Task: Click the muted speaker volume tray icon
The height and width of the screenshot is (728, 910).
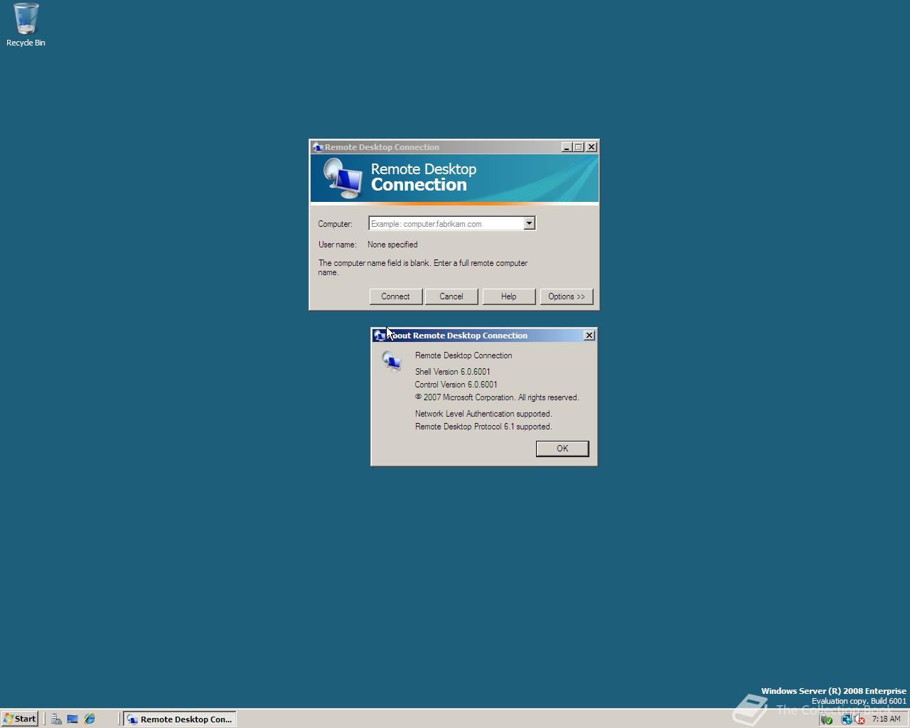Action: pos(860,719)
